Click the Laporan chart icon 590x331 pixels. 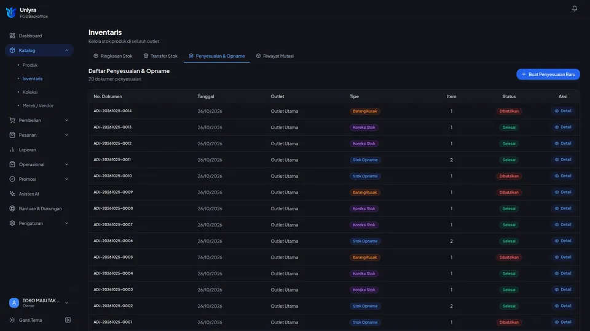pos(12,150)
